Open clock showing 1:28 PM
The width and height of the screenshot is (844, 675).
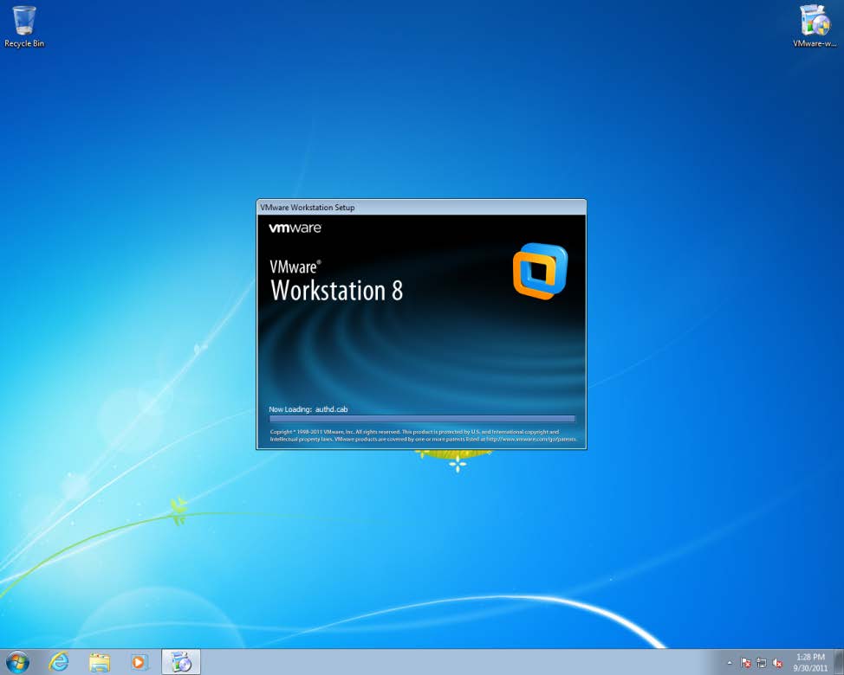(x=810, y=662)
